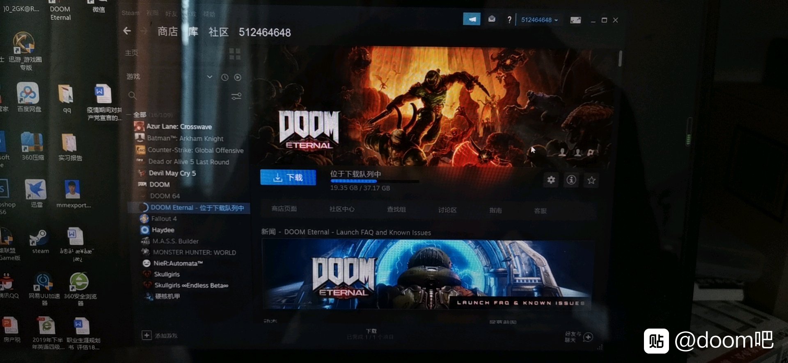Click the blue 下载 download button

(288, 177)
